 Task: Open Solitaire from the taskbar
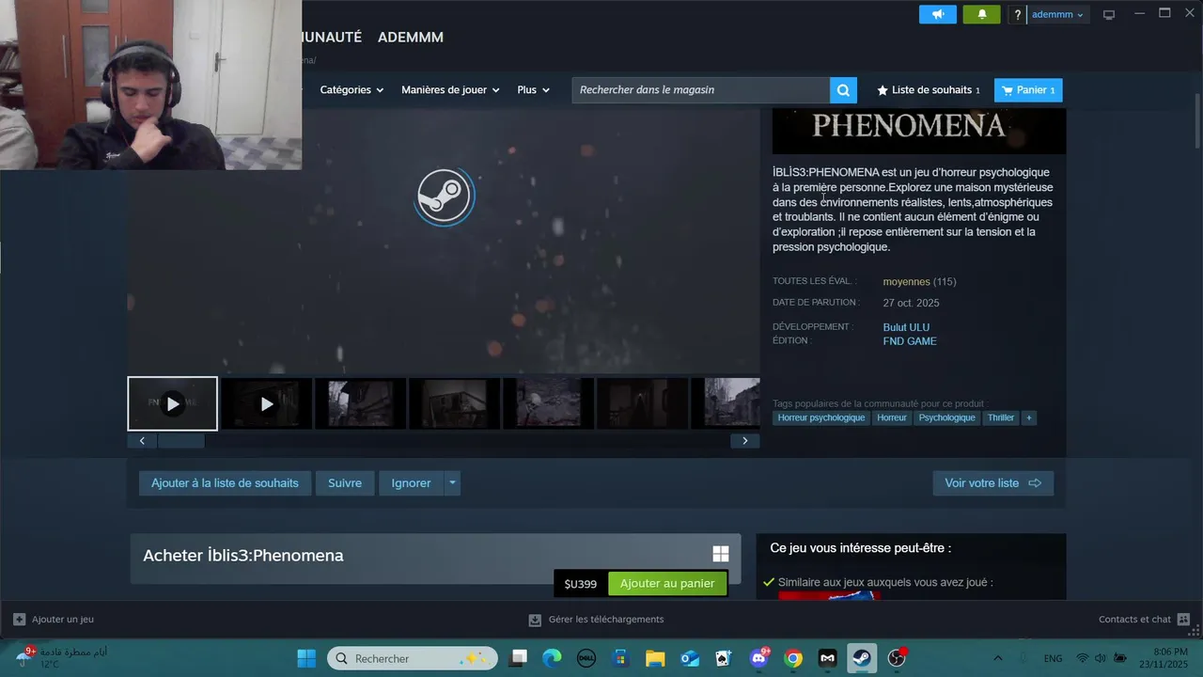pyautogui.click(x=724, y=658)
